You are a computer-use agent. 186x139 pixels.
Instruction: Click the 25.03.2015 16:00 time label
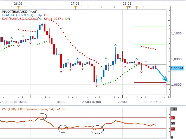point(14,102)
